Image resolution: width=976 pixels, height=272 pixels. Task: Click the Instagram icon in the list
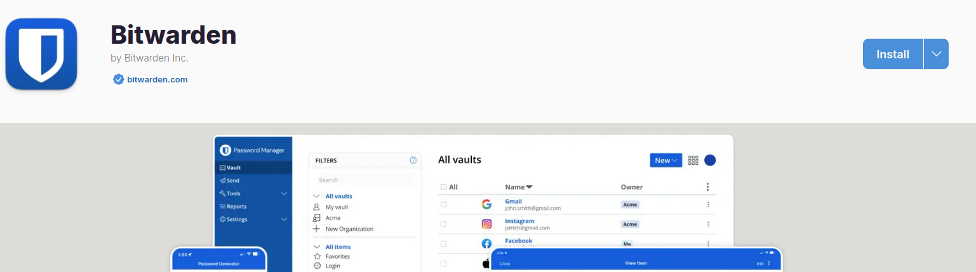486,224
